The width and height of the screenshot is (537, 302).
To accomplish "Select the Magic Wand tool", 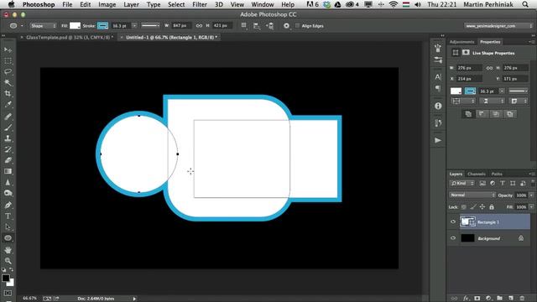I will (x=8, y=82).
